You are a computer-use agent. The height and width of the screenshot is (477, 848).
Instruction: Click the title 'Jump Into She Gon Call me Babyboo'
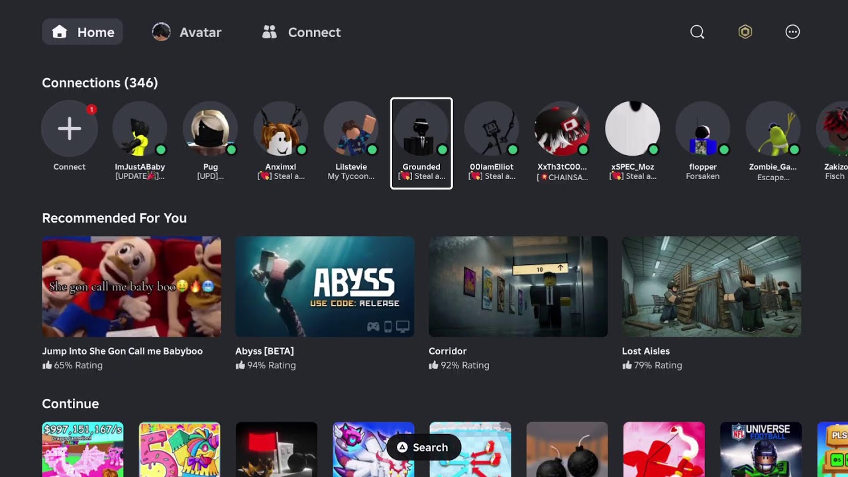(123, 351)
